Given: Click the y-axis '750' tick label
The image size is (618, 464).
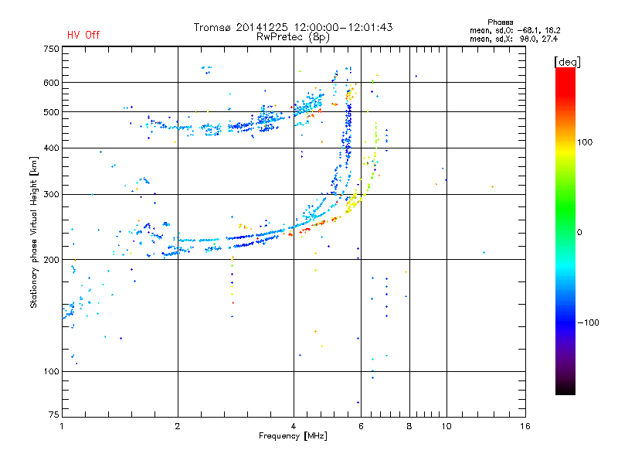Looking at the screenshot, I should (51, 49).
